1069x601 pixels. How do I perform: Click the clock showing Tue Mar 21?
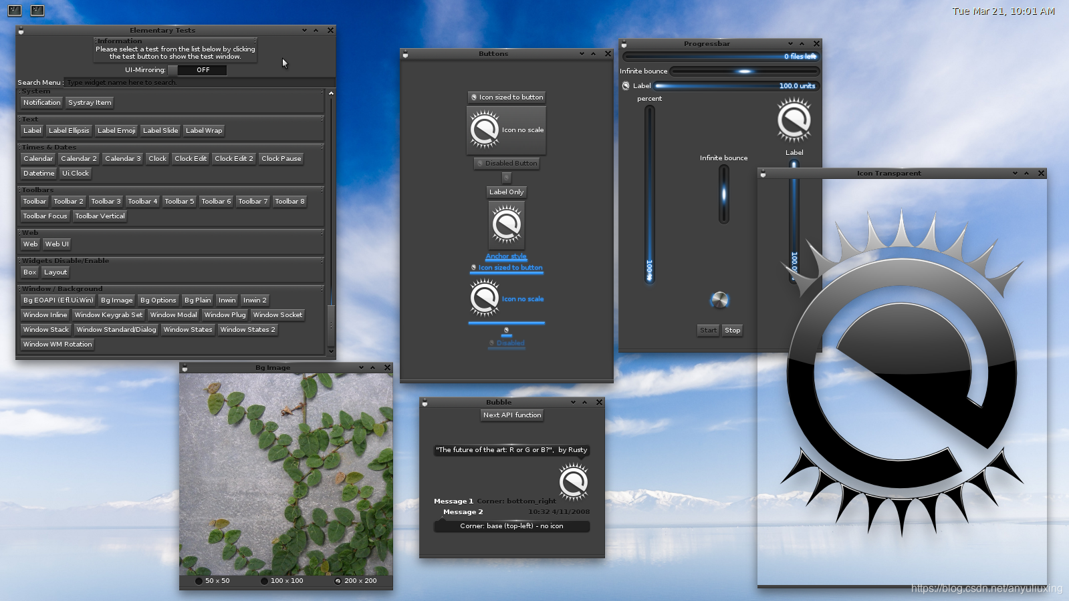(1003, 11)
